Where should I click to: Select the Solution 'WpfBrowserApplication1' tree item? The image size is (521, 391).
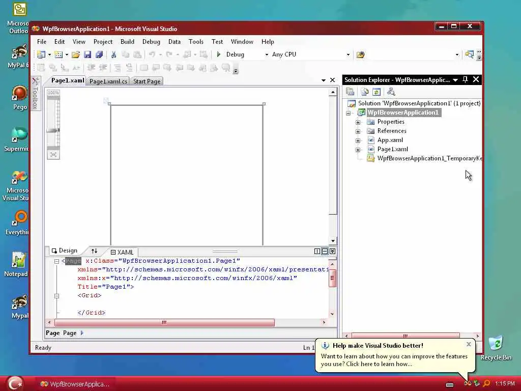coord(414,103)
